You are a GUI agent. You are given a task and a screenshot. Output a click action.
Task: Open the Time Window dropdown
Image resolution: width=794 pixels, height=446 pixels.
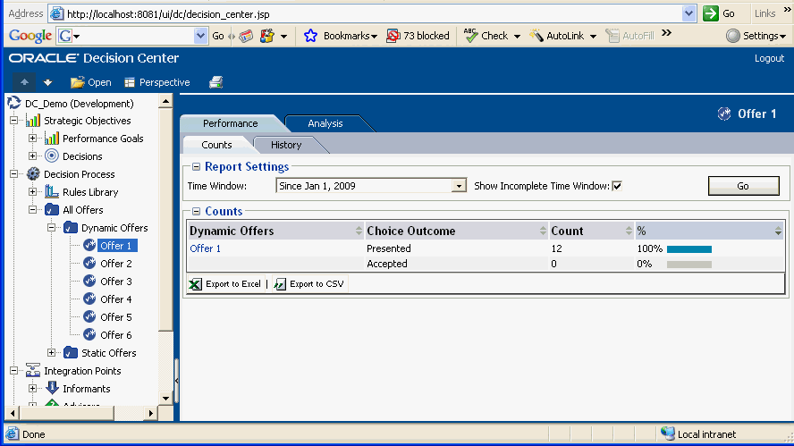point(459,186)
